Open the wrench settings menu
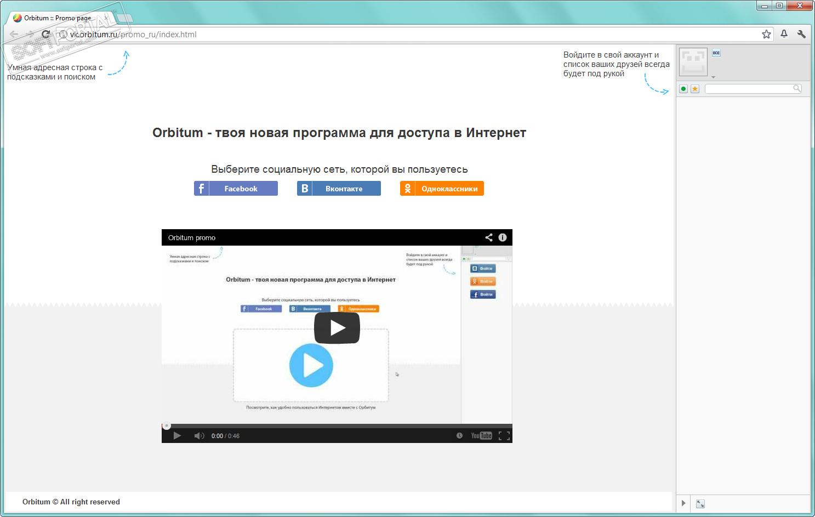 point(801,34)
